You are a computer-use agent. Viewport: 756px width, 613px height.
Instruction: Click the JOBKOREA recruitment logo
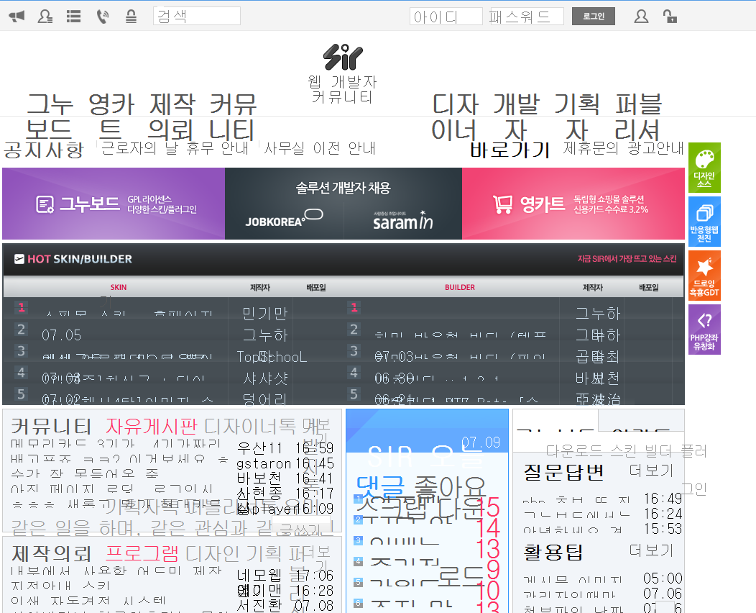(284, 219)
